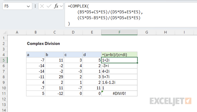
Task: Click cell F7 showing 4+2i
Action: click(119, 71)
